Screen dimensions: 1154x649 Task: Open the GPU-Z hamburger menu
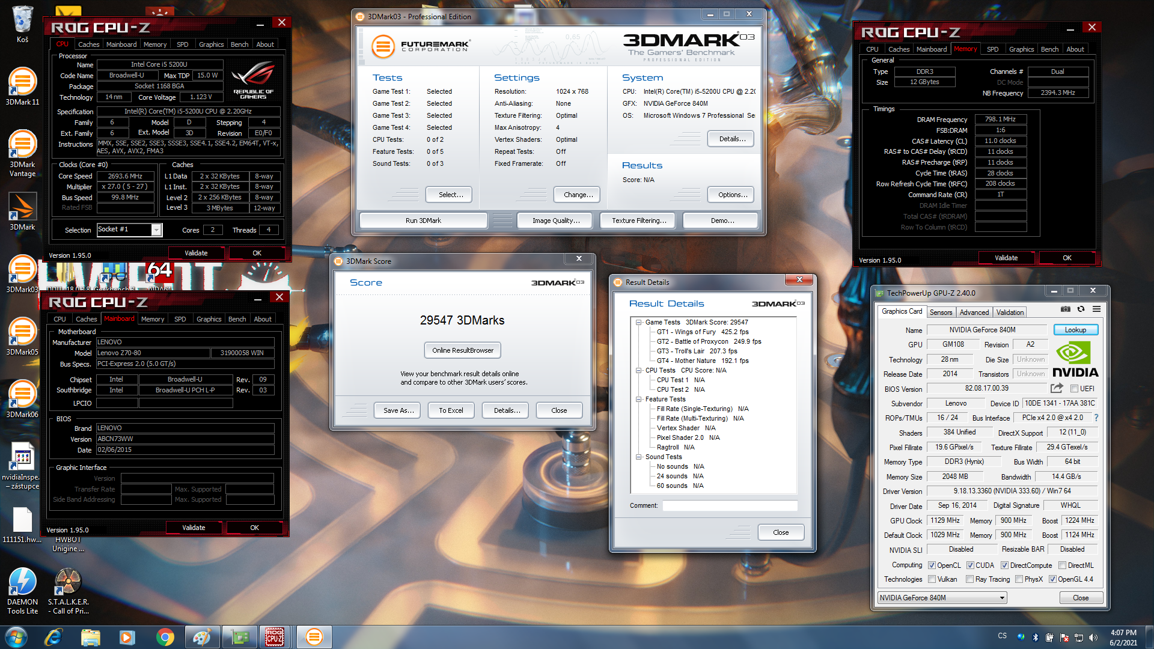pyautogui.click(x=1096, y=309)
